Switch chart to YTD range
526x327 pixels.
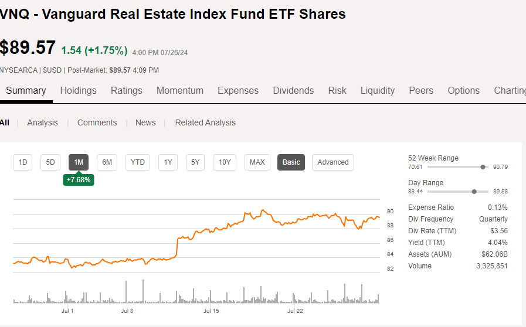pos(138,162)
